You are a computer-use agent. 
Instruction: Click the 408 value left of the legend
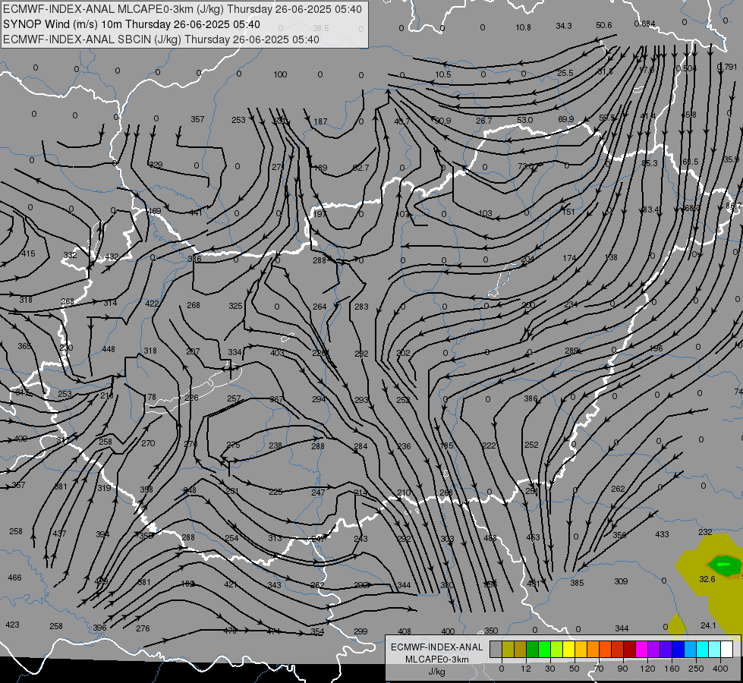tap(405, 631)
